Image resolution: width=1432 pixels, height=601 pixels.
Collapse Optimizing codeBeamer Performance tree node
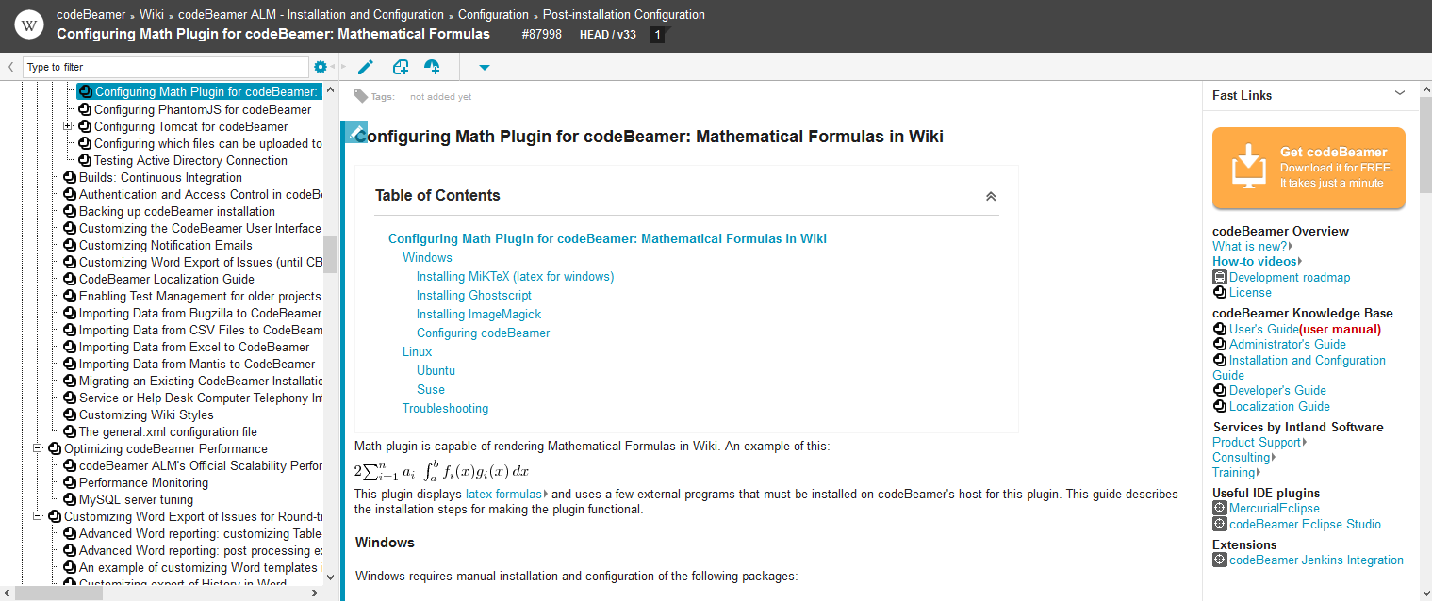click(x=38, y=448)
